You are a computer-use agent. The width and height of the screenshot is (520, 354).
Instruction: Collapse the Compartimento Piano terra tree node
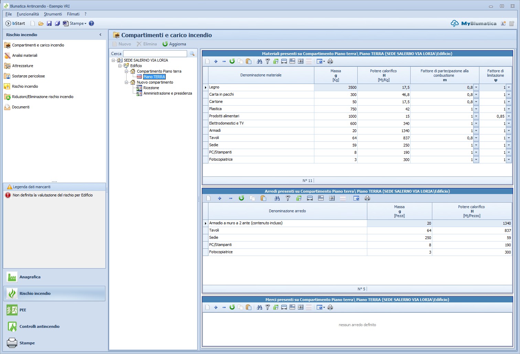(x=126, y=71)
